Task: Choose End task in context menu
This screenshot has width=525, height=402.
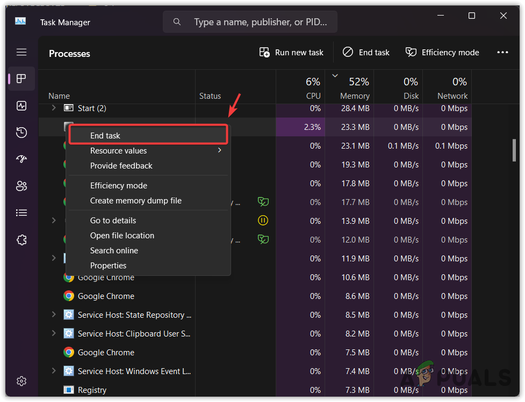Action: (x=148, y=135)
